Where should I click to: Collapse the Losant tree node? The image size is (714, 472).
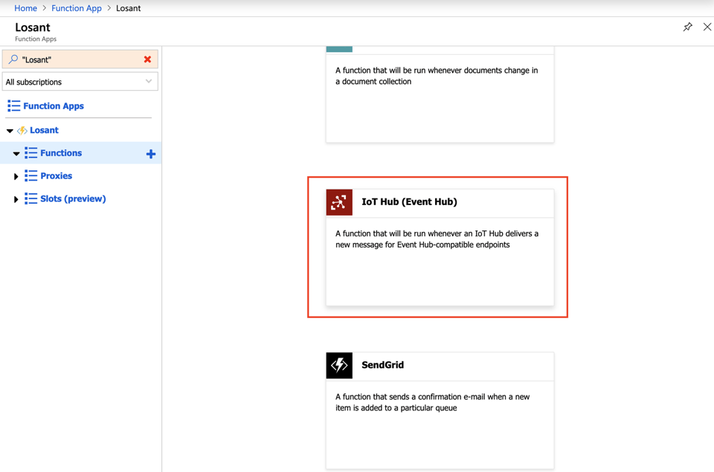(x=9, y=129)
